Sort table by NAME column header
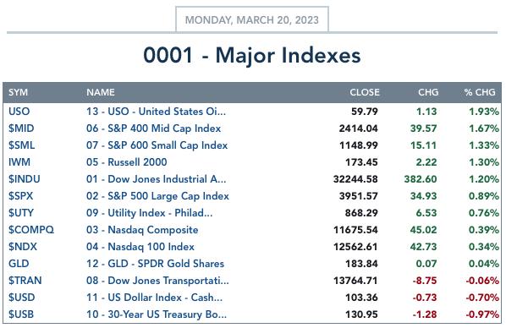 tap(101, 92)
